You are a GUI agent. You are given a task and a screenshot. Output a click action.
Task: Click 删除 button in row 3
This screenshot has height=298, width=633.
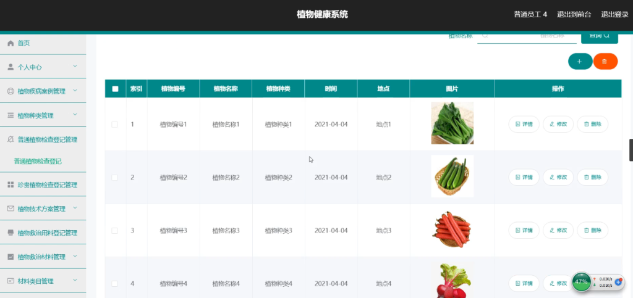(x=593, y=230)
